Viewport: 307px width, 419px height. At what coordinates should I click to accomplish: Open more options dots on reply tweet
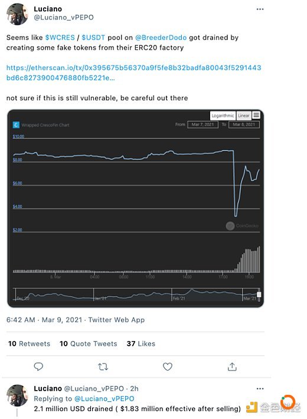point(260,388)
